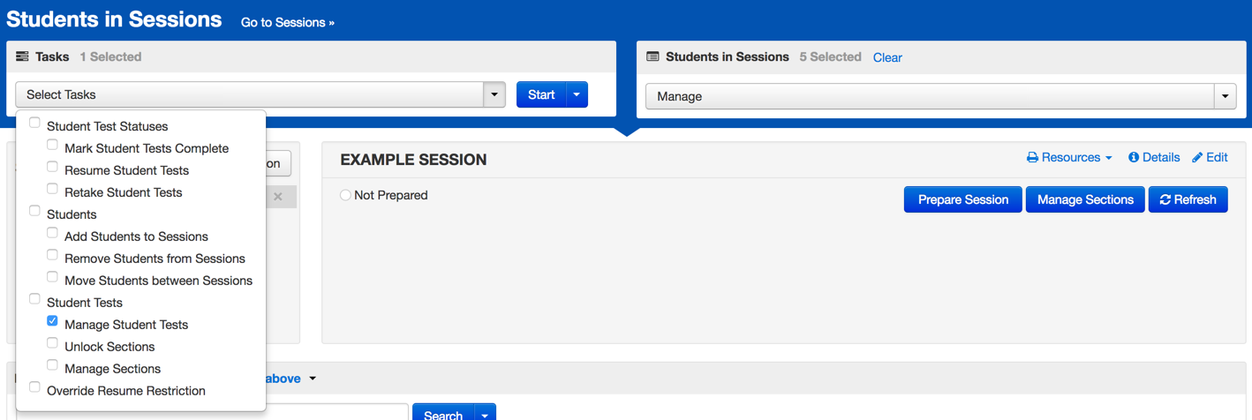The image size is (1252, 420).
Task: Click the Tasks list icon
Action: [22, 56]
